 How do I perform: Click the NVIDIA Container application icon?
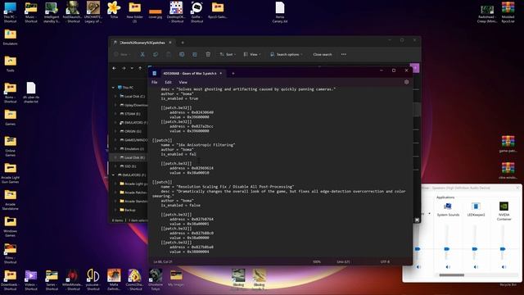point(504,206)
